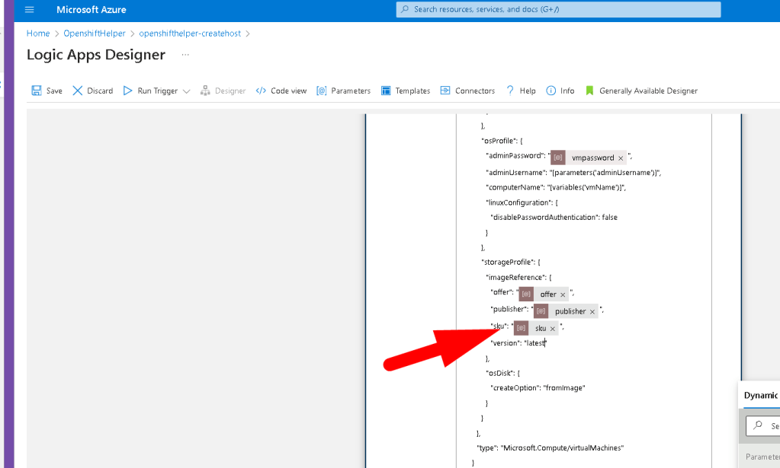Open Templates
The image size is (780, 468).
pyautogui.click(x=406, y=91)
